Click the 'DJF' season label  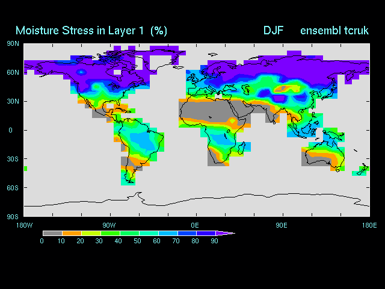click(x=273, y=30)
